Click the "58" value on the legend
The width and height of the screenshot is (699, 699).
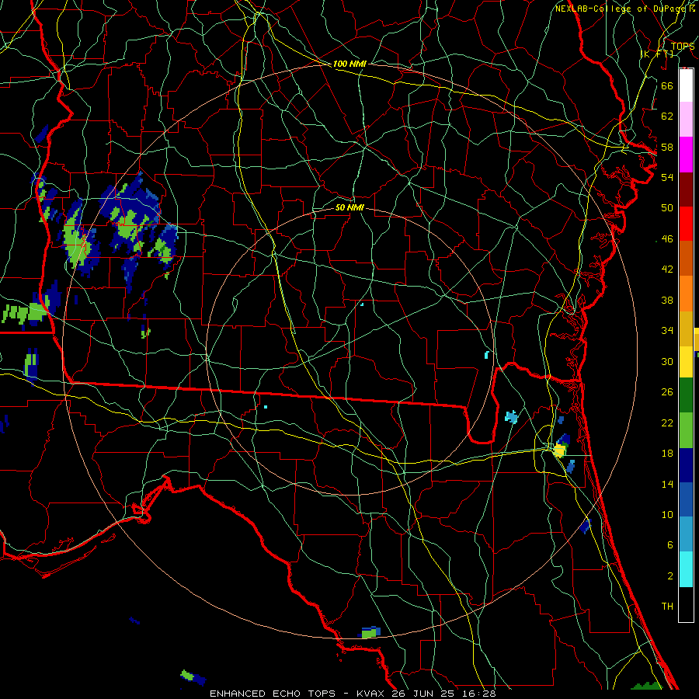coord(667,147)
